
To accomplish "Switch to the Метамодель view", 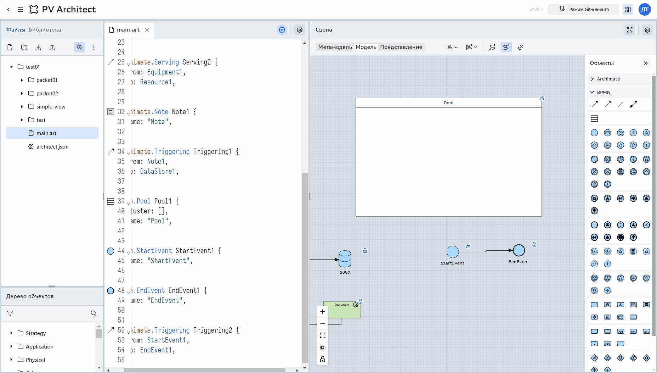I will 335,47.
